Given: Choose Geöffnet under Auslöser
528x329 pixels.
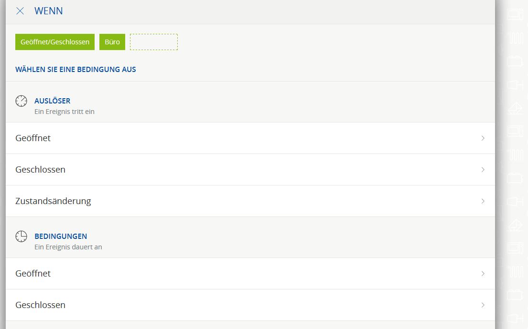Looking at the screenshot, I should point(250,138).
